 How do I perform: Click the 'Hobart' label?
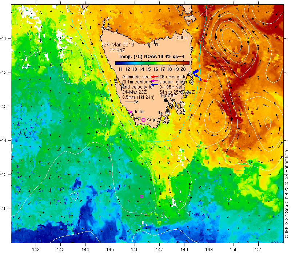tap(169, 95)
